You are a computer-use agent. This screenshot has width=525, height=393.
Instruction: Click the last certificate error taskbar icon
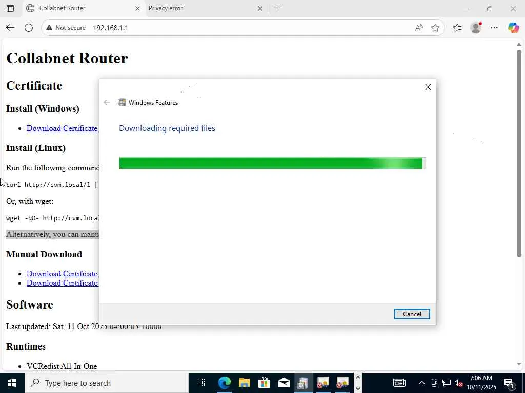(342, 383)
